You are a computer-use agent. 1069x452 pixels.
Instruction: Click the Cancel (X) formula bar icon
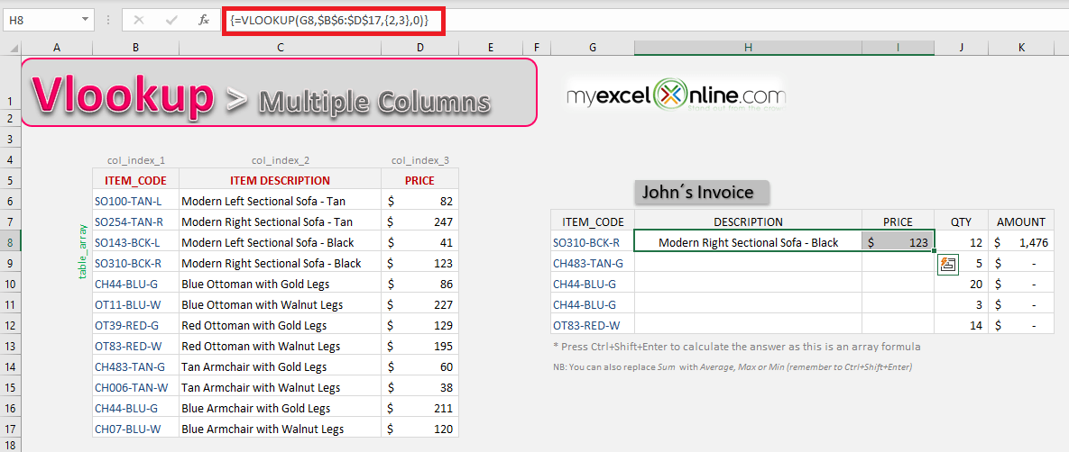[x=139, y=21]
